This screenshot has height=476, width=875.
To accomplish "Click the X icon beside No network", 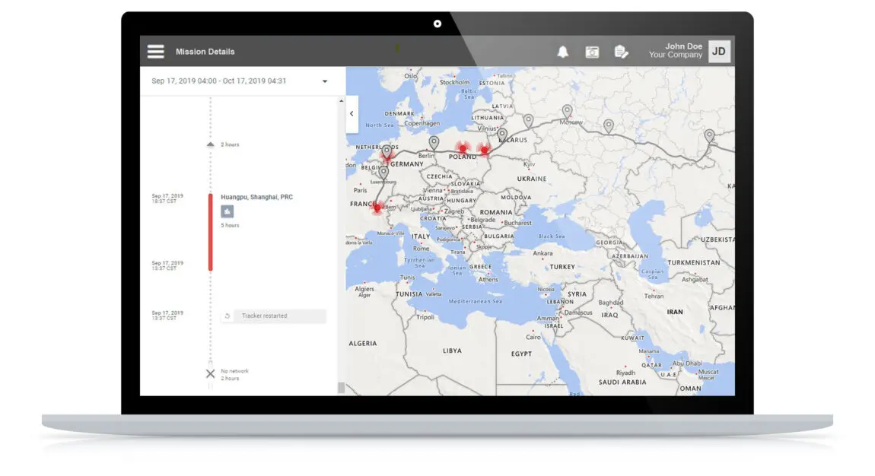I will pyautogui.click(x=210, y=373).
